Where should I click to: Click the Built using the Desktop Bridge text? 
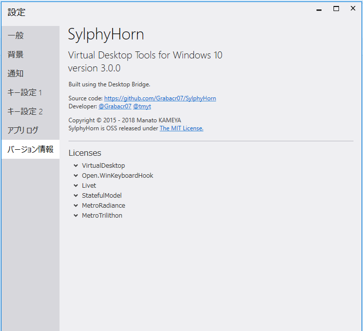(x=109, y=84)
